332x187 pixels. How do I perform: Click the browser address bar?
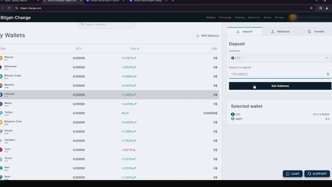point(161,8)
